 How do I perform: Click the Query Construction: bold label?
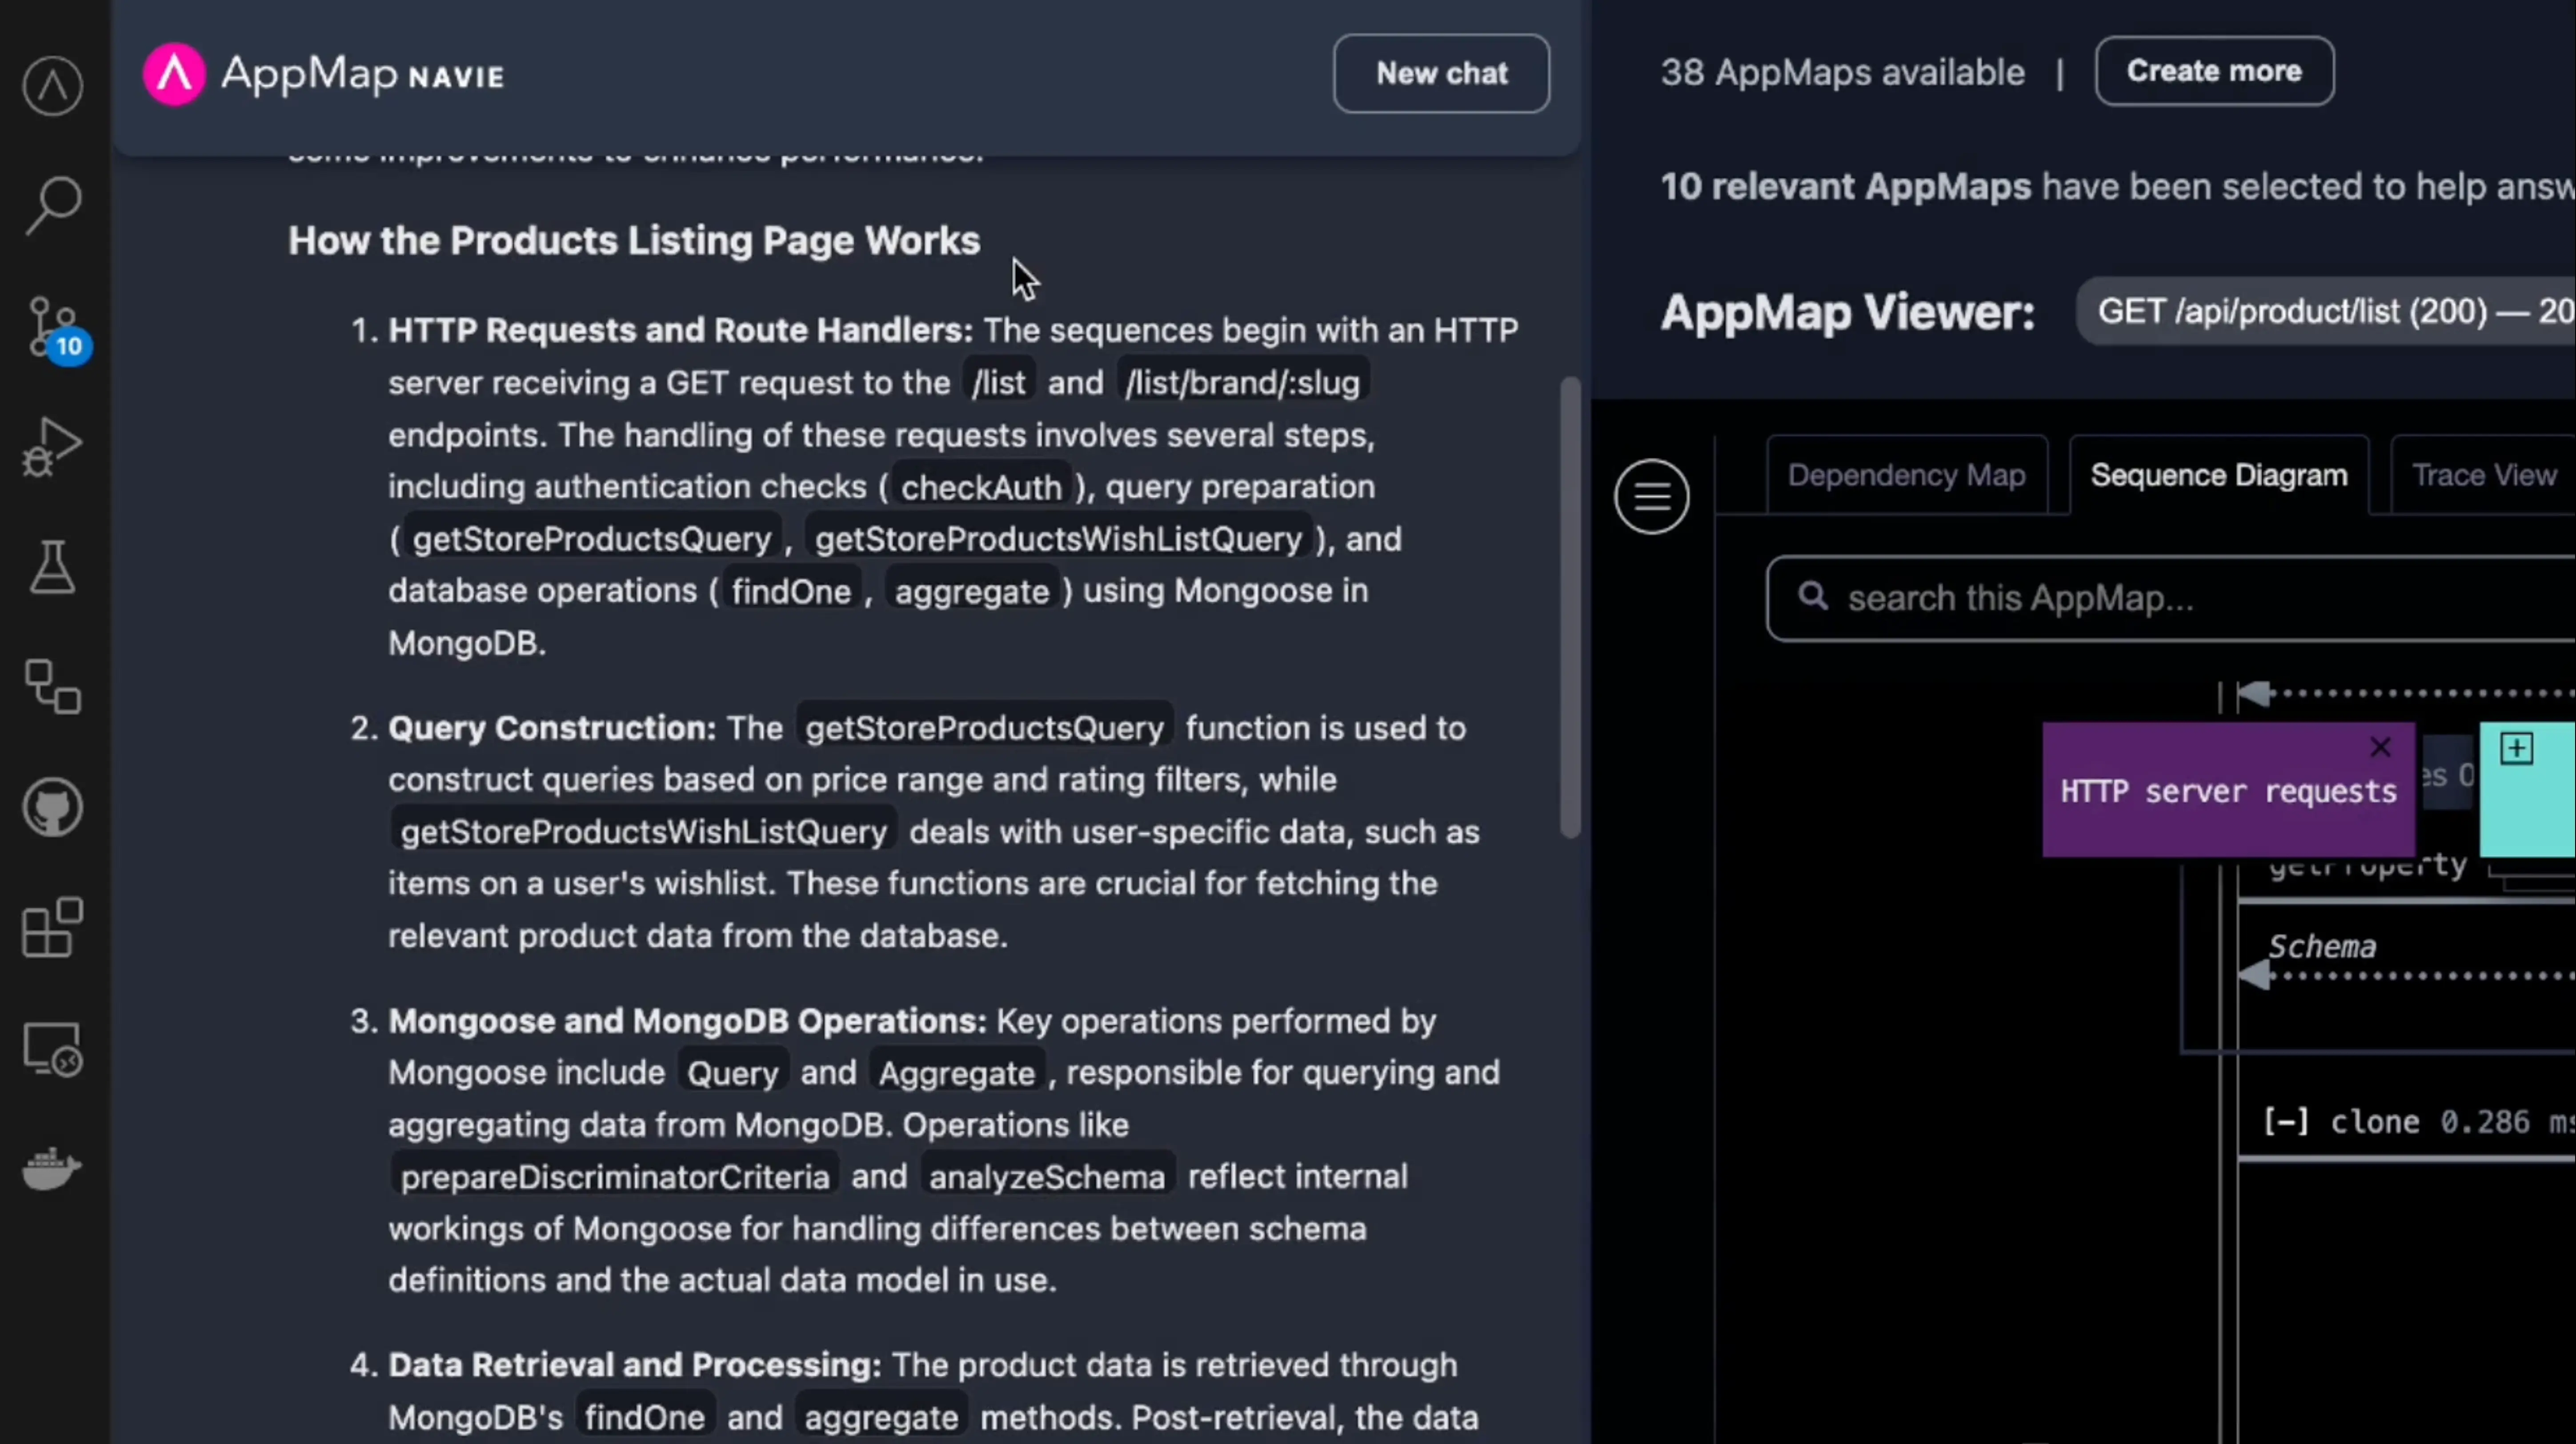(x=552, y=728)
